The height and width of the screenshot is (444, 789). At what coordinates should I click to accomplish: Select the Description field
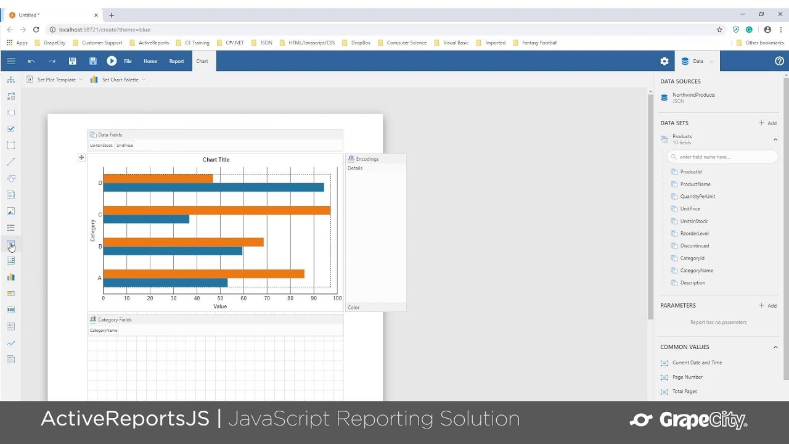[692, 283]
